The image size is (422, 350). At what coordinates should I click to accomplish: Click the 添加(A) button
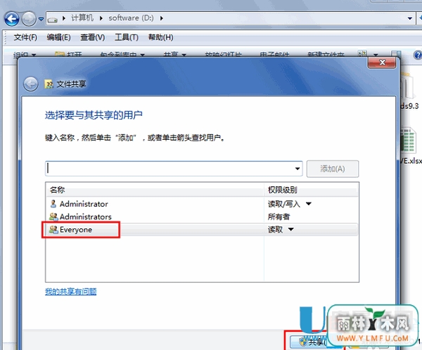click(333, 169)
